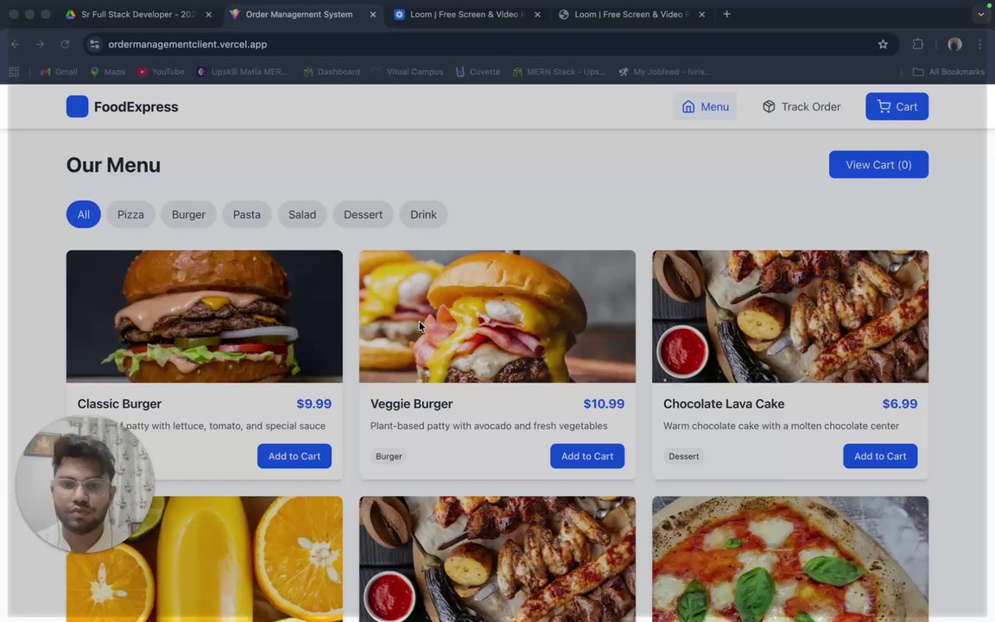The height and width of the screenshot is (622, 995).
Task: Click the browser forward arrow
Action: [40, 44]
